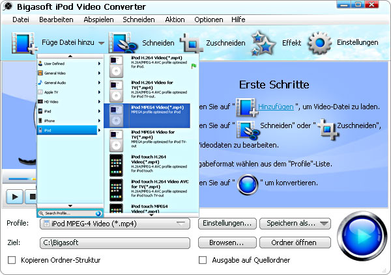Click the iPod H.264 Video for TV thumbnail

[116, 91]
